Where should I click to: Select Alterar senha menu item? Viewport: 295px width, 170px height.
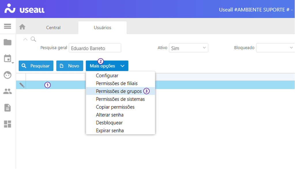point(121,115)
